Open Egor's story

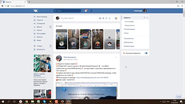coord(74,39)
